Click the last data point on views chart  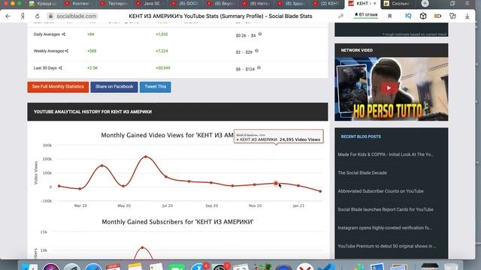[320, 191]
